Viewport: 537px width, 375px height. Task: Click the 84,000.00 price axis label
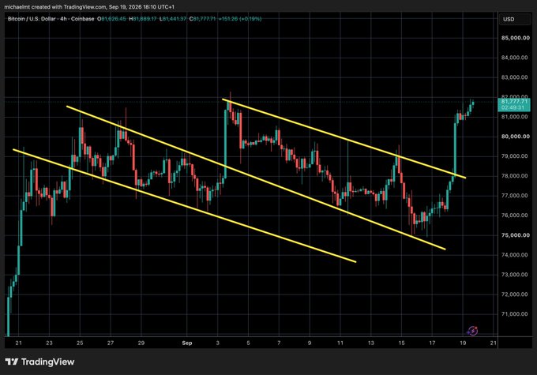point(515,58)
